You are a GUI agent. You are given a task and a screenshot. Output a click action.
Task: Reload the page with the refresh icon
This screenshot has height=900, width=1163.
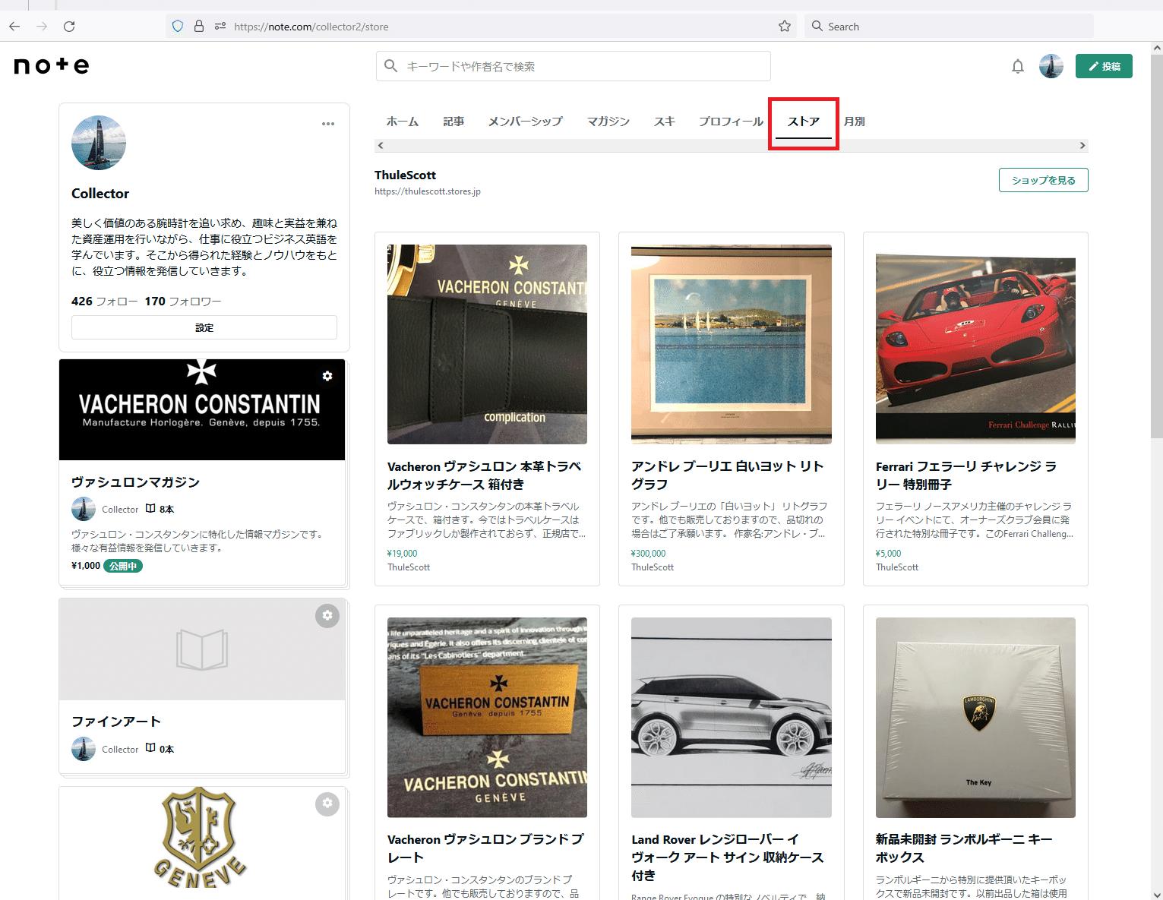coord(69,27)
